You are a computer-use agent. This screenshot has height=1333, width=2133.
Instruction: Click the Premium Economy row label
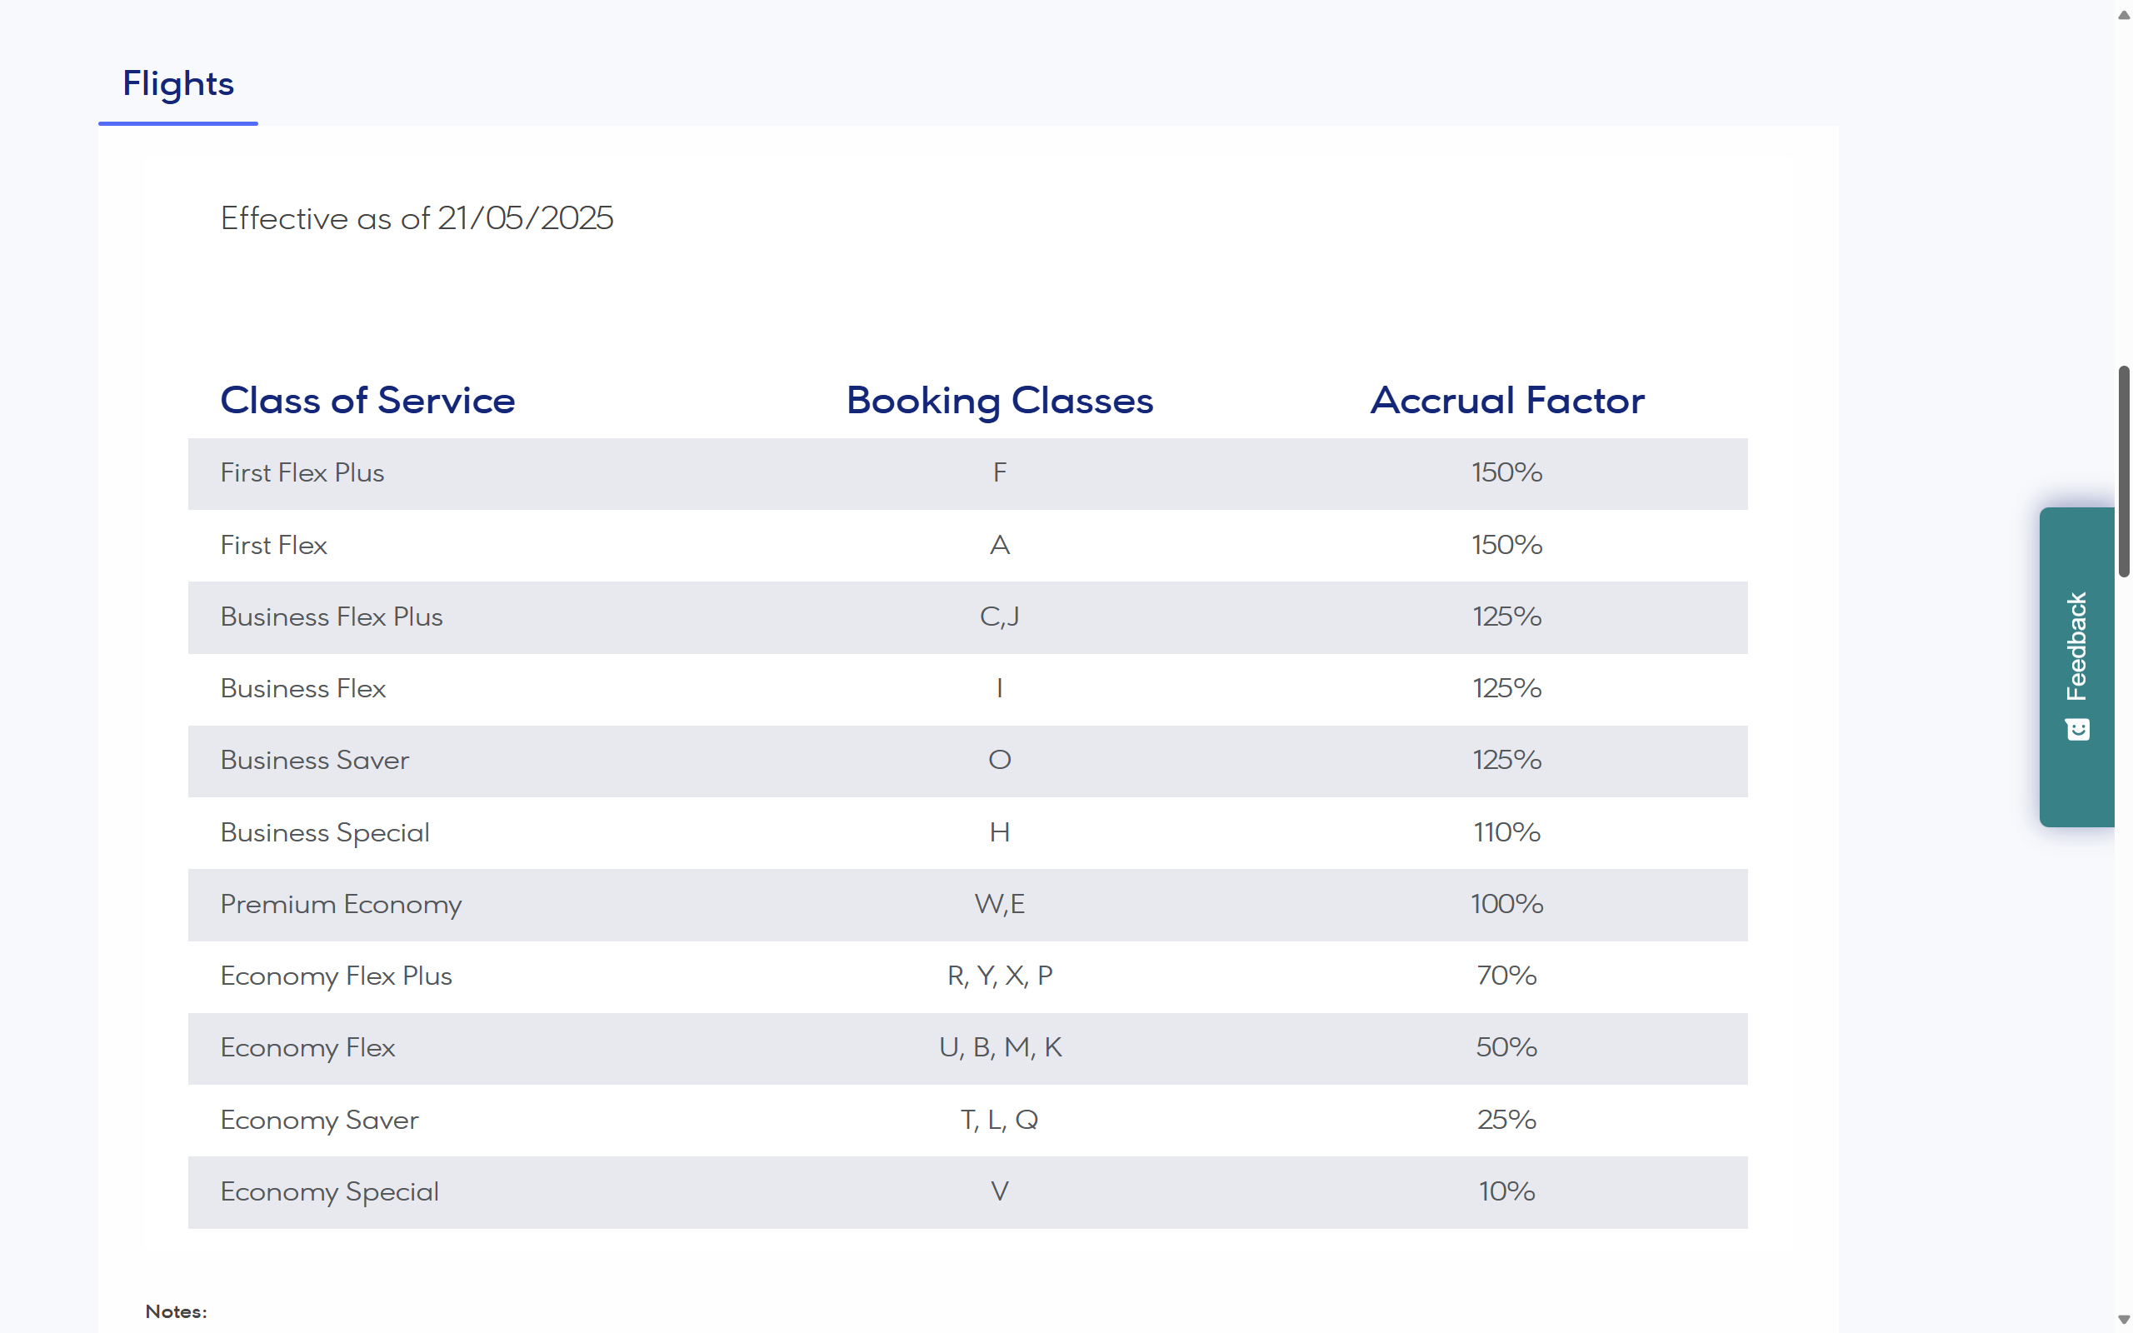tap(341, 905)
